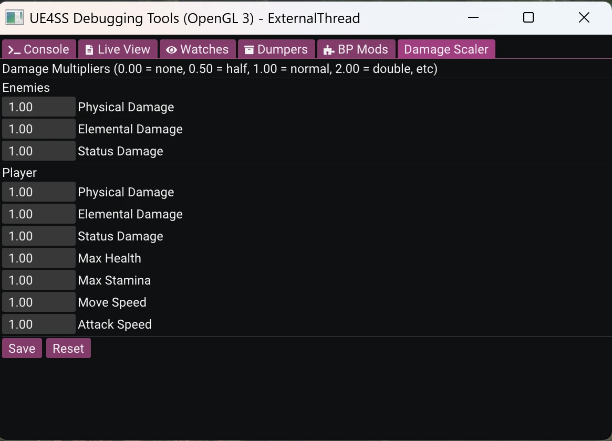Edit the Player Elemental Damage value field
612x441 pixels.
[39, 214]
